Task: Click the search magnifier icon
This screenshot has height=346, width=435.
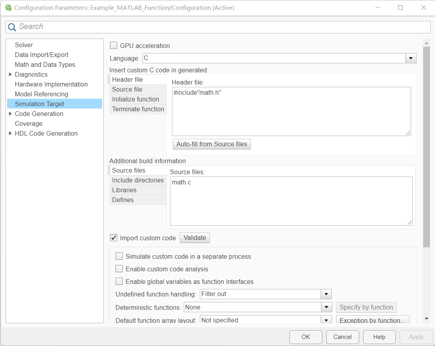Action: coord(12,27)
